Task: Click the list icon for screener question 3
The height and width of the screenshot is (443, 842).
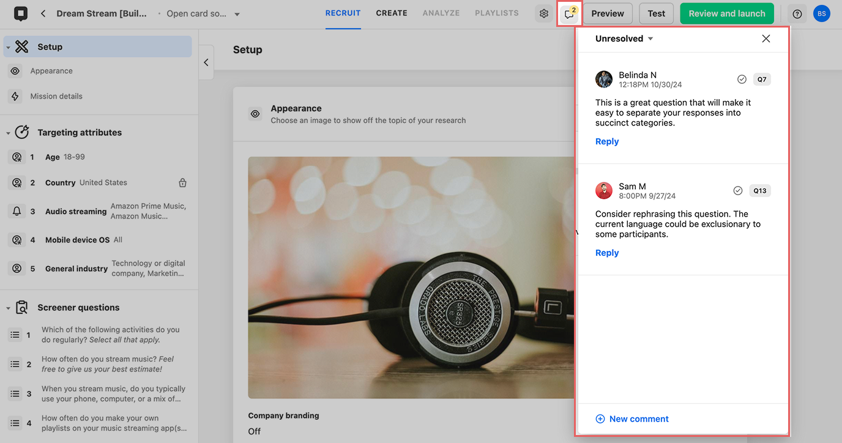Action: pos(15,393)
